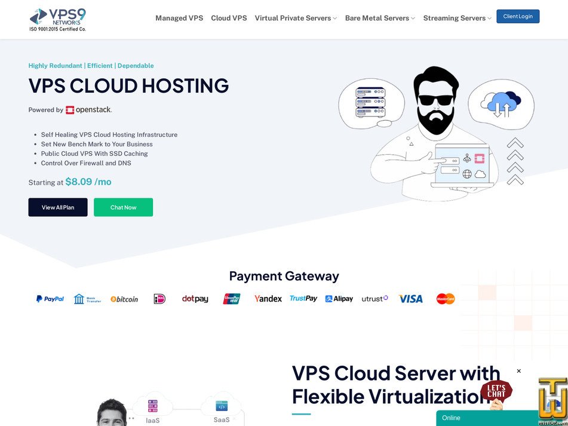Click the TrustPay payment logo
This screenshot has width=568, height=426.
pyautogui.click(x=303, y=299)
